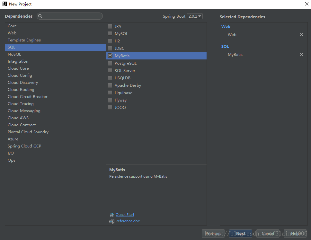Click the Cancel button

tap(268, 234)
